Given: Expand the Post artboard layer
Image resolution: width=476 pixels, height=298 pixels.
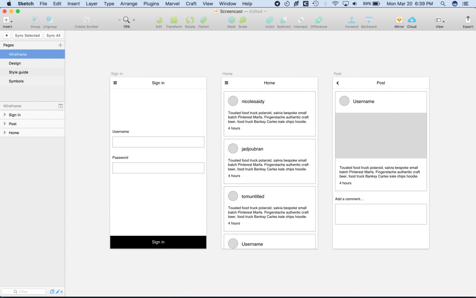Looking at the screenshot, I should click(5, 124).
